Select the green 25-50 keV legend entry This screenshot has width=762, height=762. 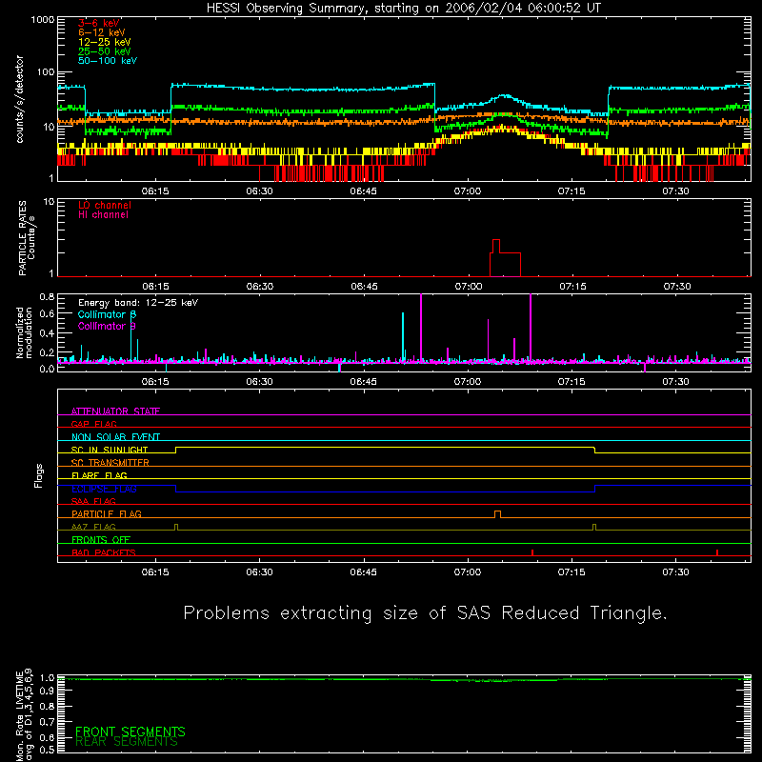[105, 51]
